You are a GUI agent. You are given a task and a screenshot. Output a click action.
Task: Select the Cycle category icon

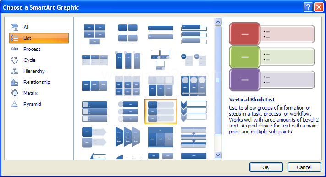15,60
